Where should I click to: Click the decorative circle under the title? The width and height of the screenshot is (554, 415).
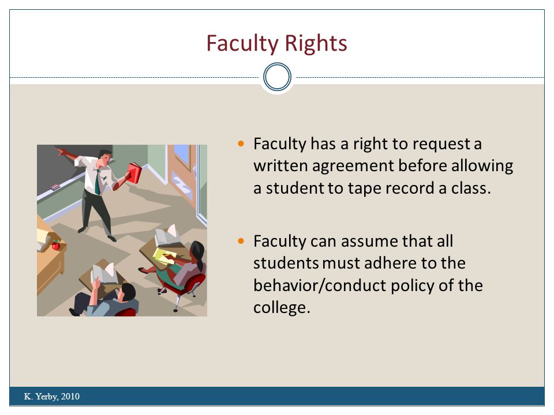[278, 77]
